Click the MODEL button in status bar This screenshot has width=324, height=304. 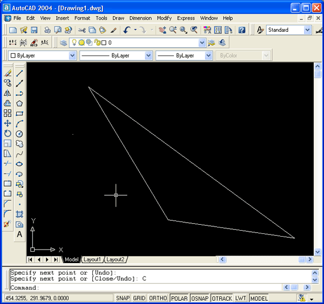click(259, 298)
